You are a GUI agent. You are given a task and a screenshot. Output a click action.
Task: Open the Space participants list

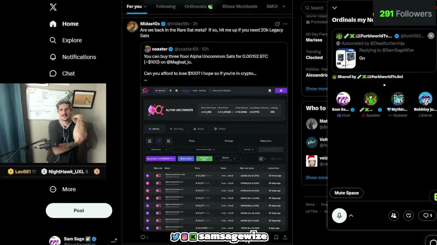[394, 215]
